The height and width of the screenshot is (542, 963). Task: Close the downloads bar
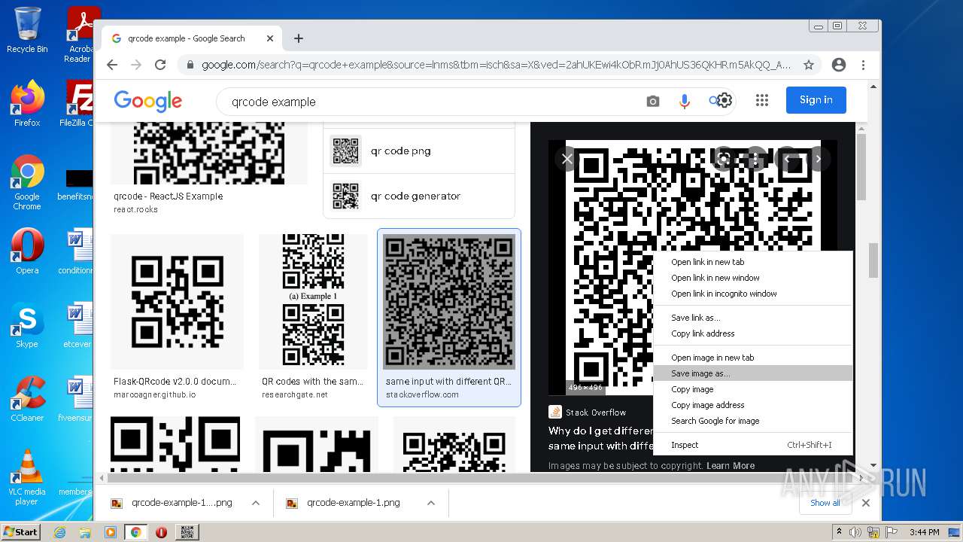(x=866, y=503)
